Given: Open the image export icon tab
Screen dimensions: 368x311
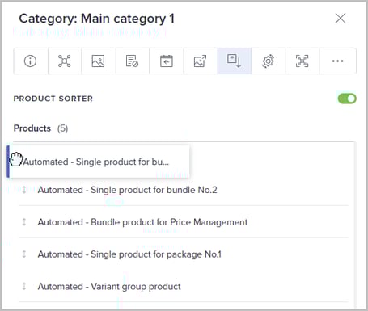Looking at the screenshot, I should pos(201,61).
